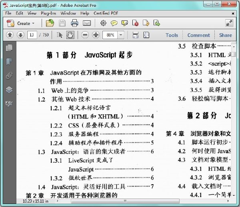The height and width of the screenshot is (207, 240).
Task: Show the Layers panel
Action: 9,90
